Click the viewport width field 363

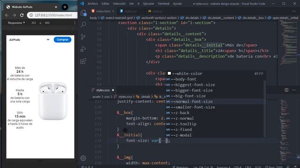[x=34, y=23]
